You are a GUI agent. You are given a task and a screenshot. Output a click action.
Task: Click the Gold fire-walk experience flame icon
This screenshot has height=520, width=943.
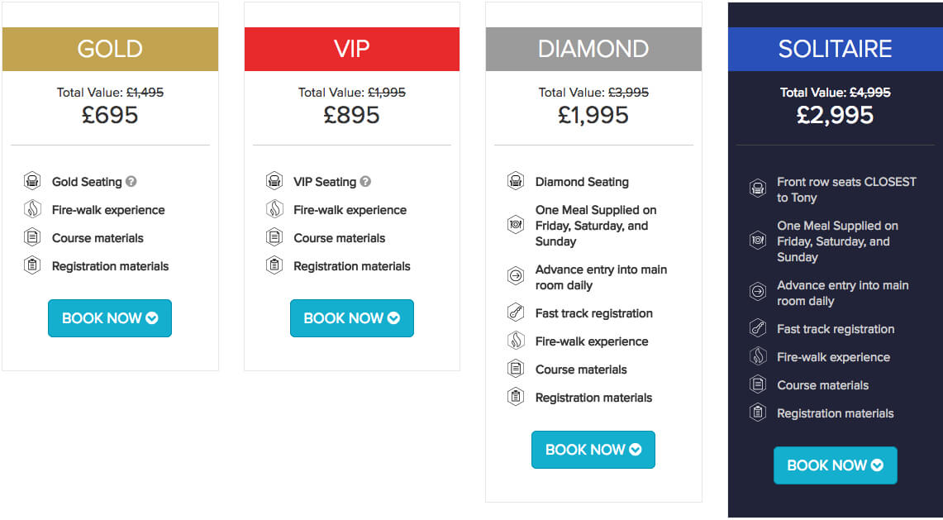32,209
